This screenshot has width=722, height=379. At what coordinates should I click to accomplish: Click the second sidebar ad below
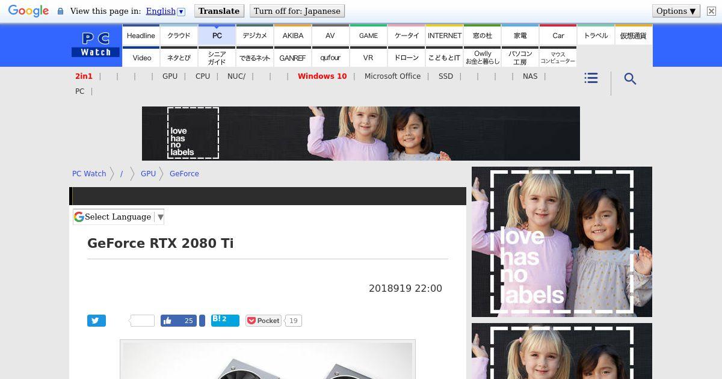coord(562,351)
